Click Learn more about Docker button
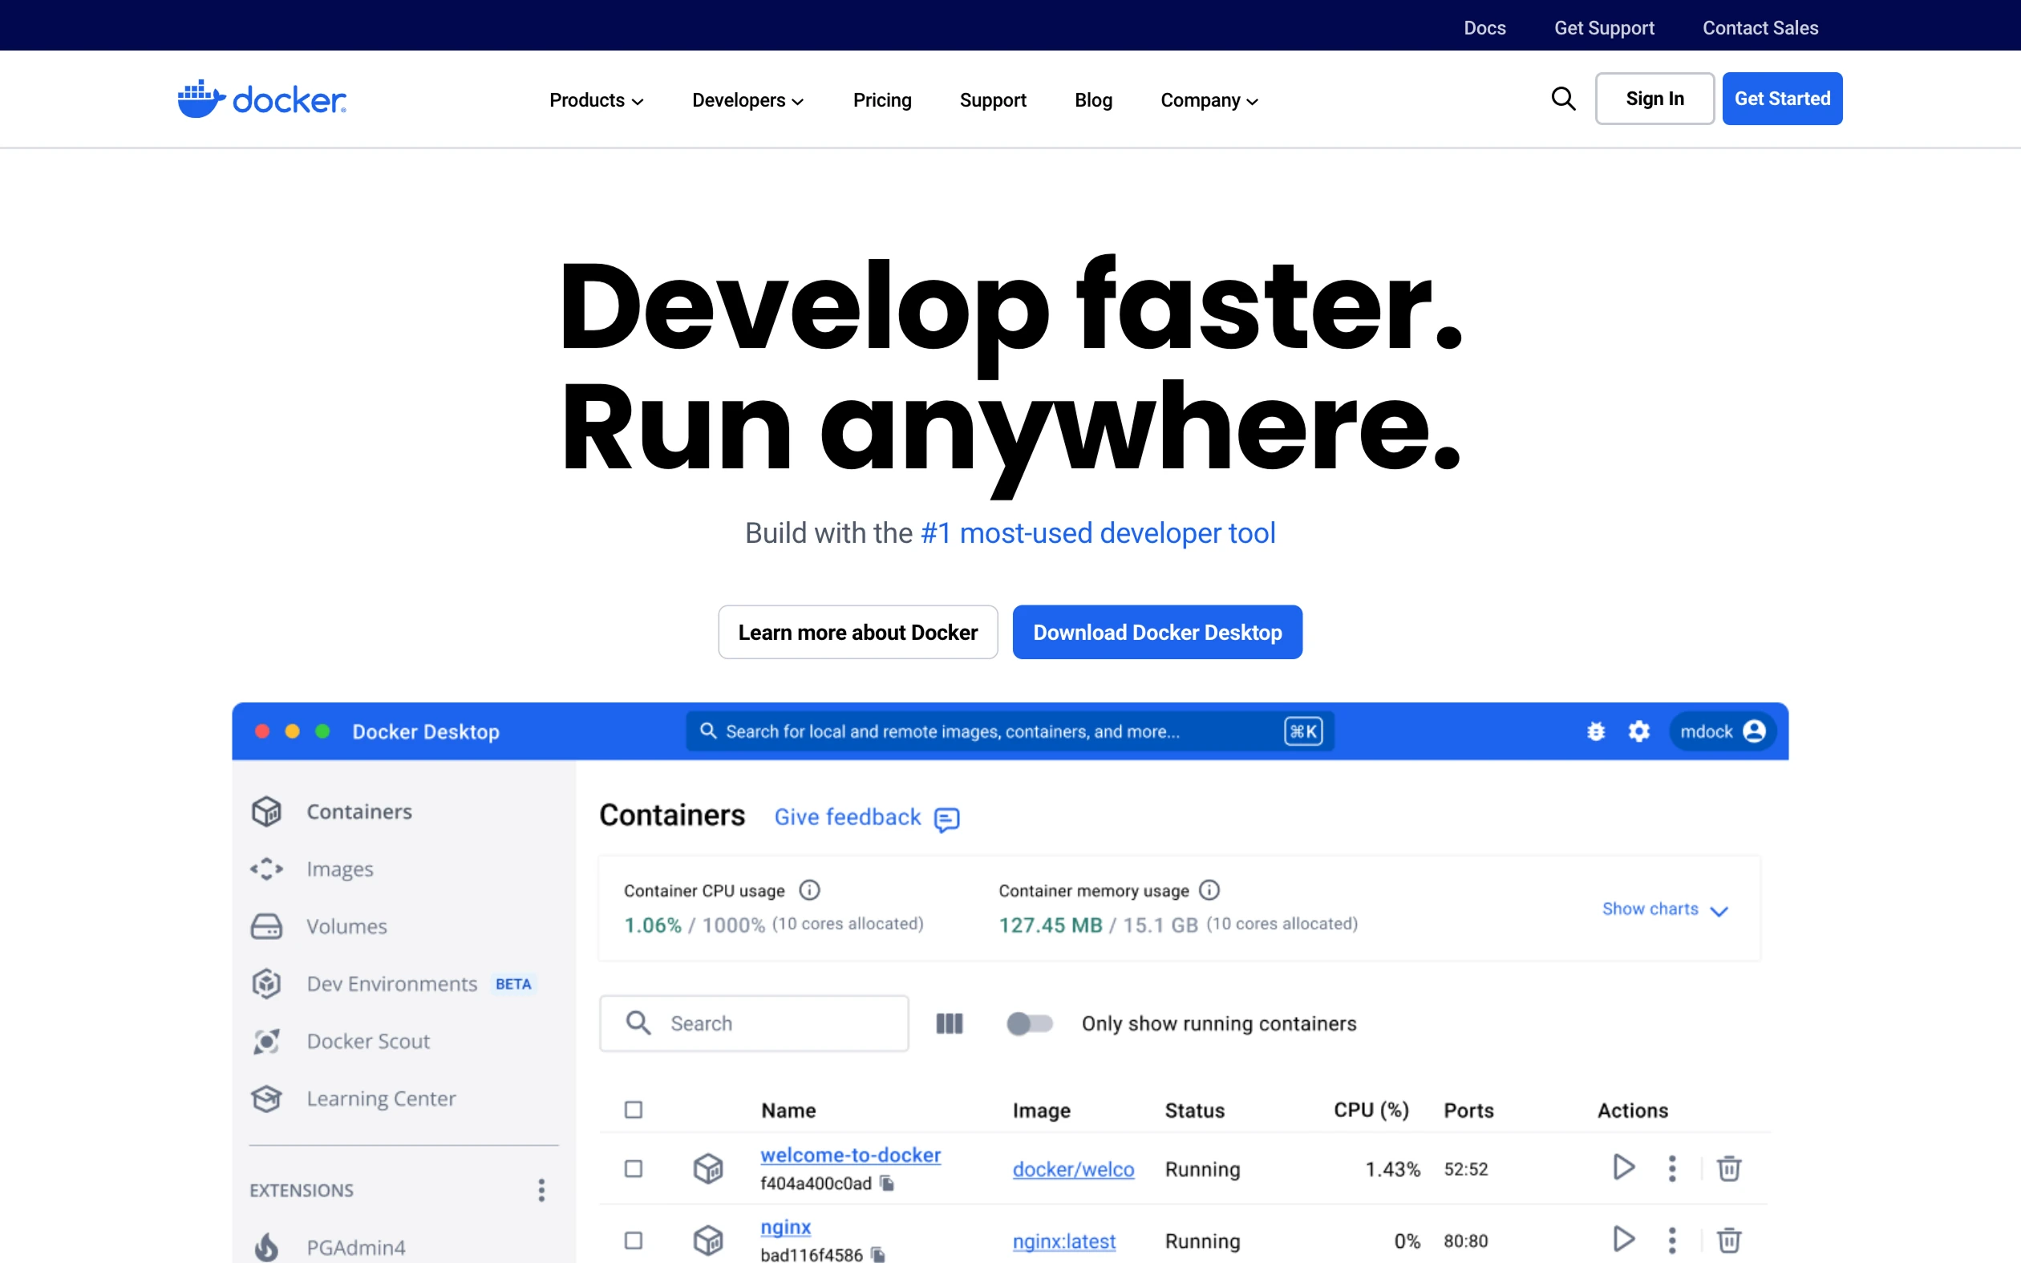Image resolution: width=2021 pixels, height=1263 pixels. (x=857, y=633)
